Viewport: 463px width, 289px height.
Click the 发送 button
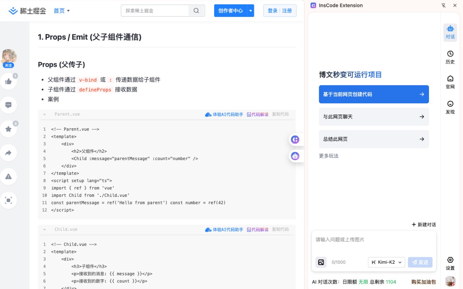coord(420,262)
